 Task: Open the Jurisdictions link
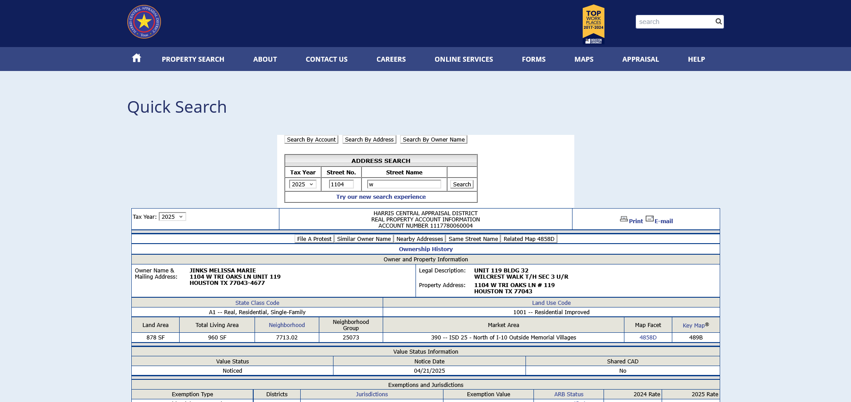point(372,394)
